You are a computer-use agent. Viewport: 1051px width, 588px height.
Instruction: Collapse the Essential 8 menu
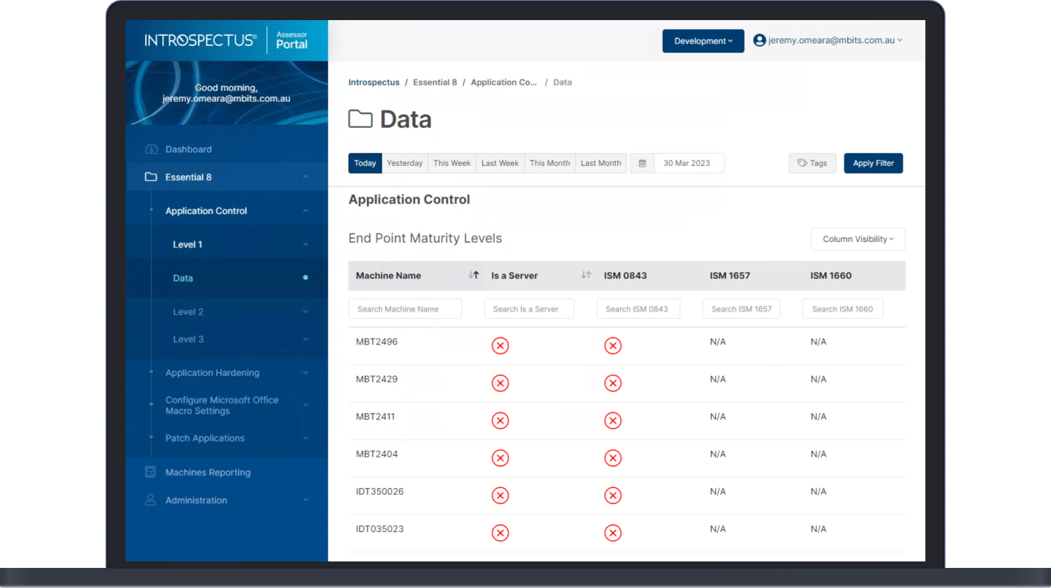coord(305,177)
